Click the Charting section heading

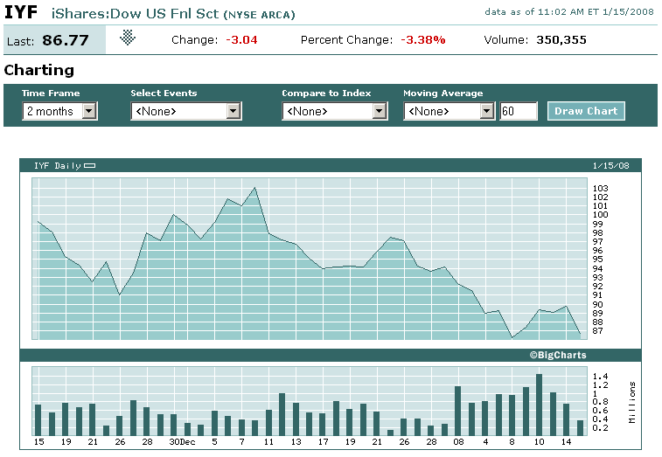[39, 70]
